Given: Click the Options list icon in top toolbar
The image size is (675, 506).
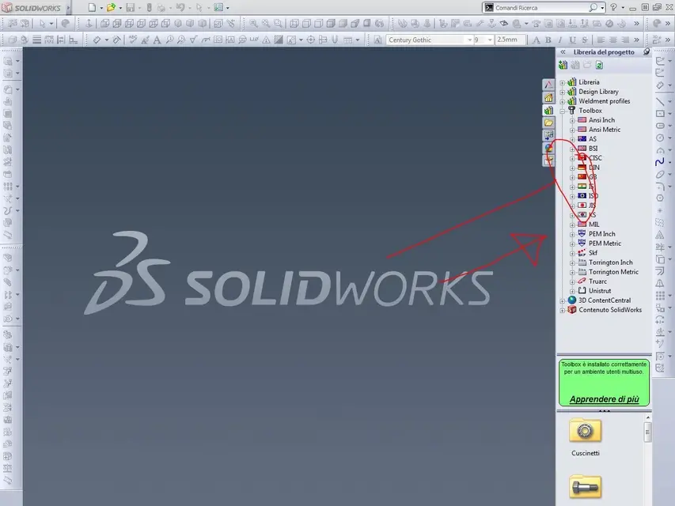Looking at the screenshot, I should pos(218,7).
